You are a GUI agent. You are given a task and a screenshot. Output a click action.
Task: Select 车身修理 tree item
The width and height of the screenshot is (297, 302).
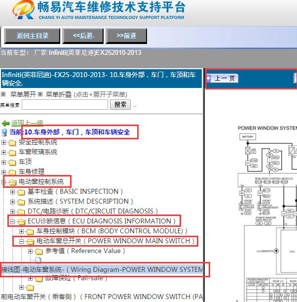point(32,172)
